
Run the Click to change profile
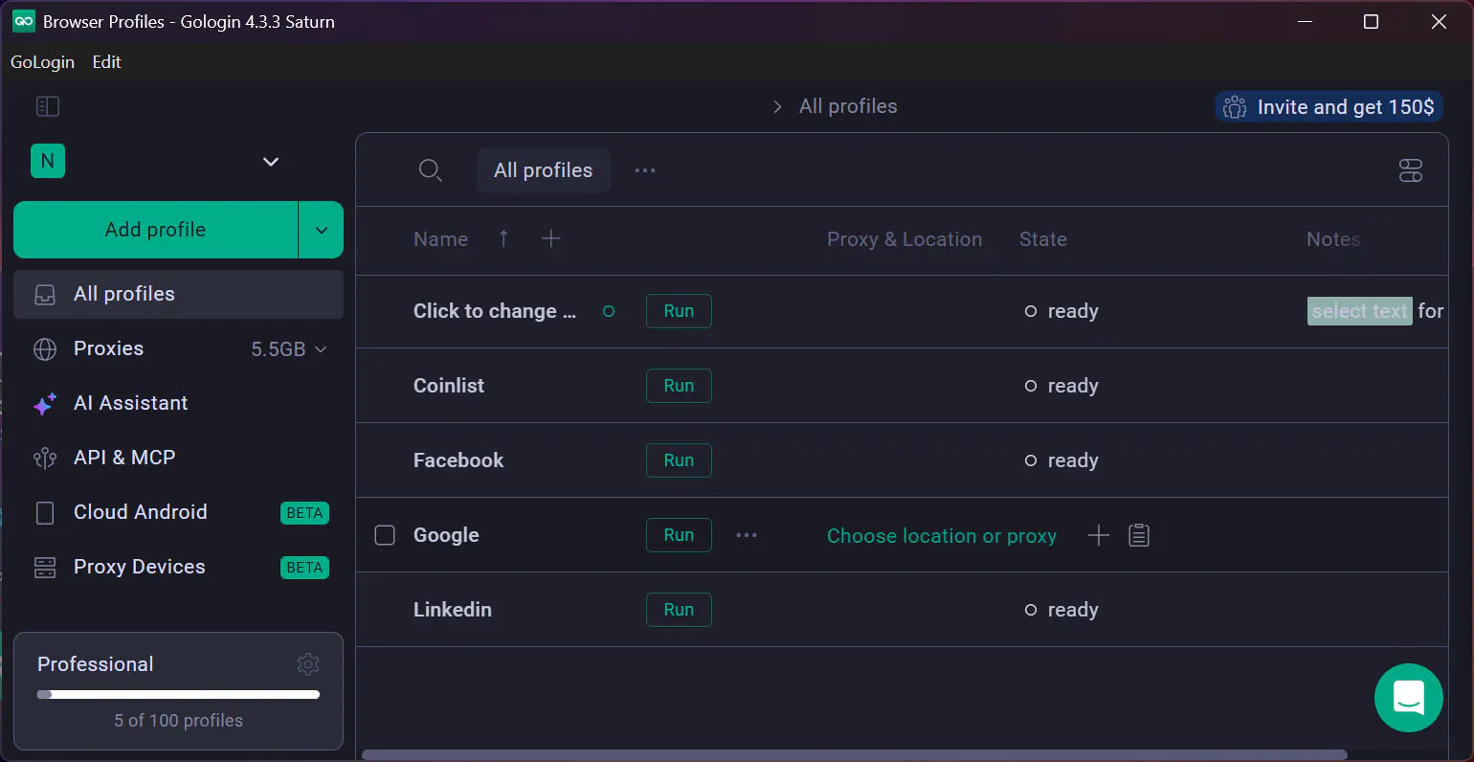coord(679,311)
